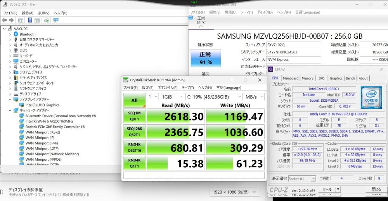Run the SEQ1M Q8T1 test
Viewport: 388px width, 201px height.
coord(134,116)
